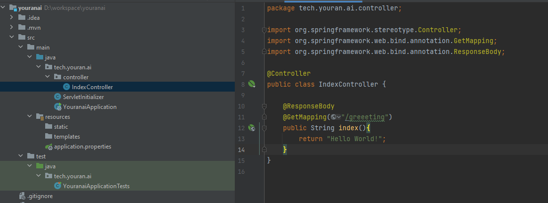548x203 pixels.
Task: Click the .gitignore file icon
Action: tap(22, 196)
